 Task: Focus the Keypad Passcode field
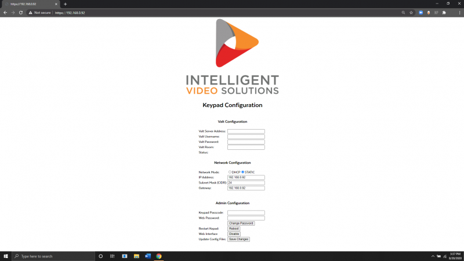click(x=246, y=212)
